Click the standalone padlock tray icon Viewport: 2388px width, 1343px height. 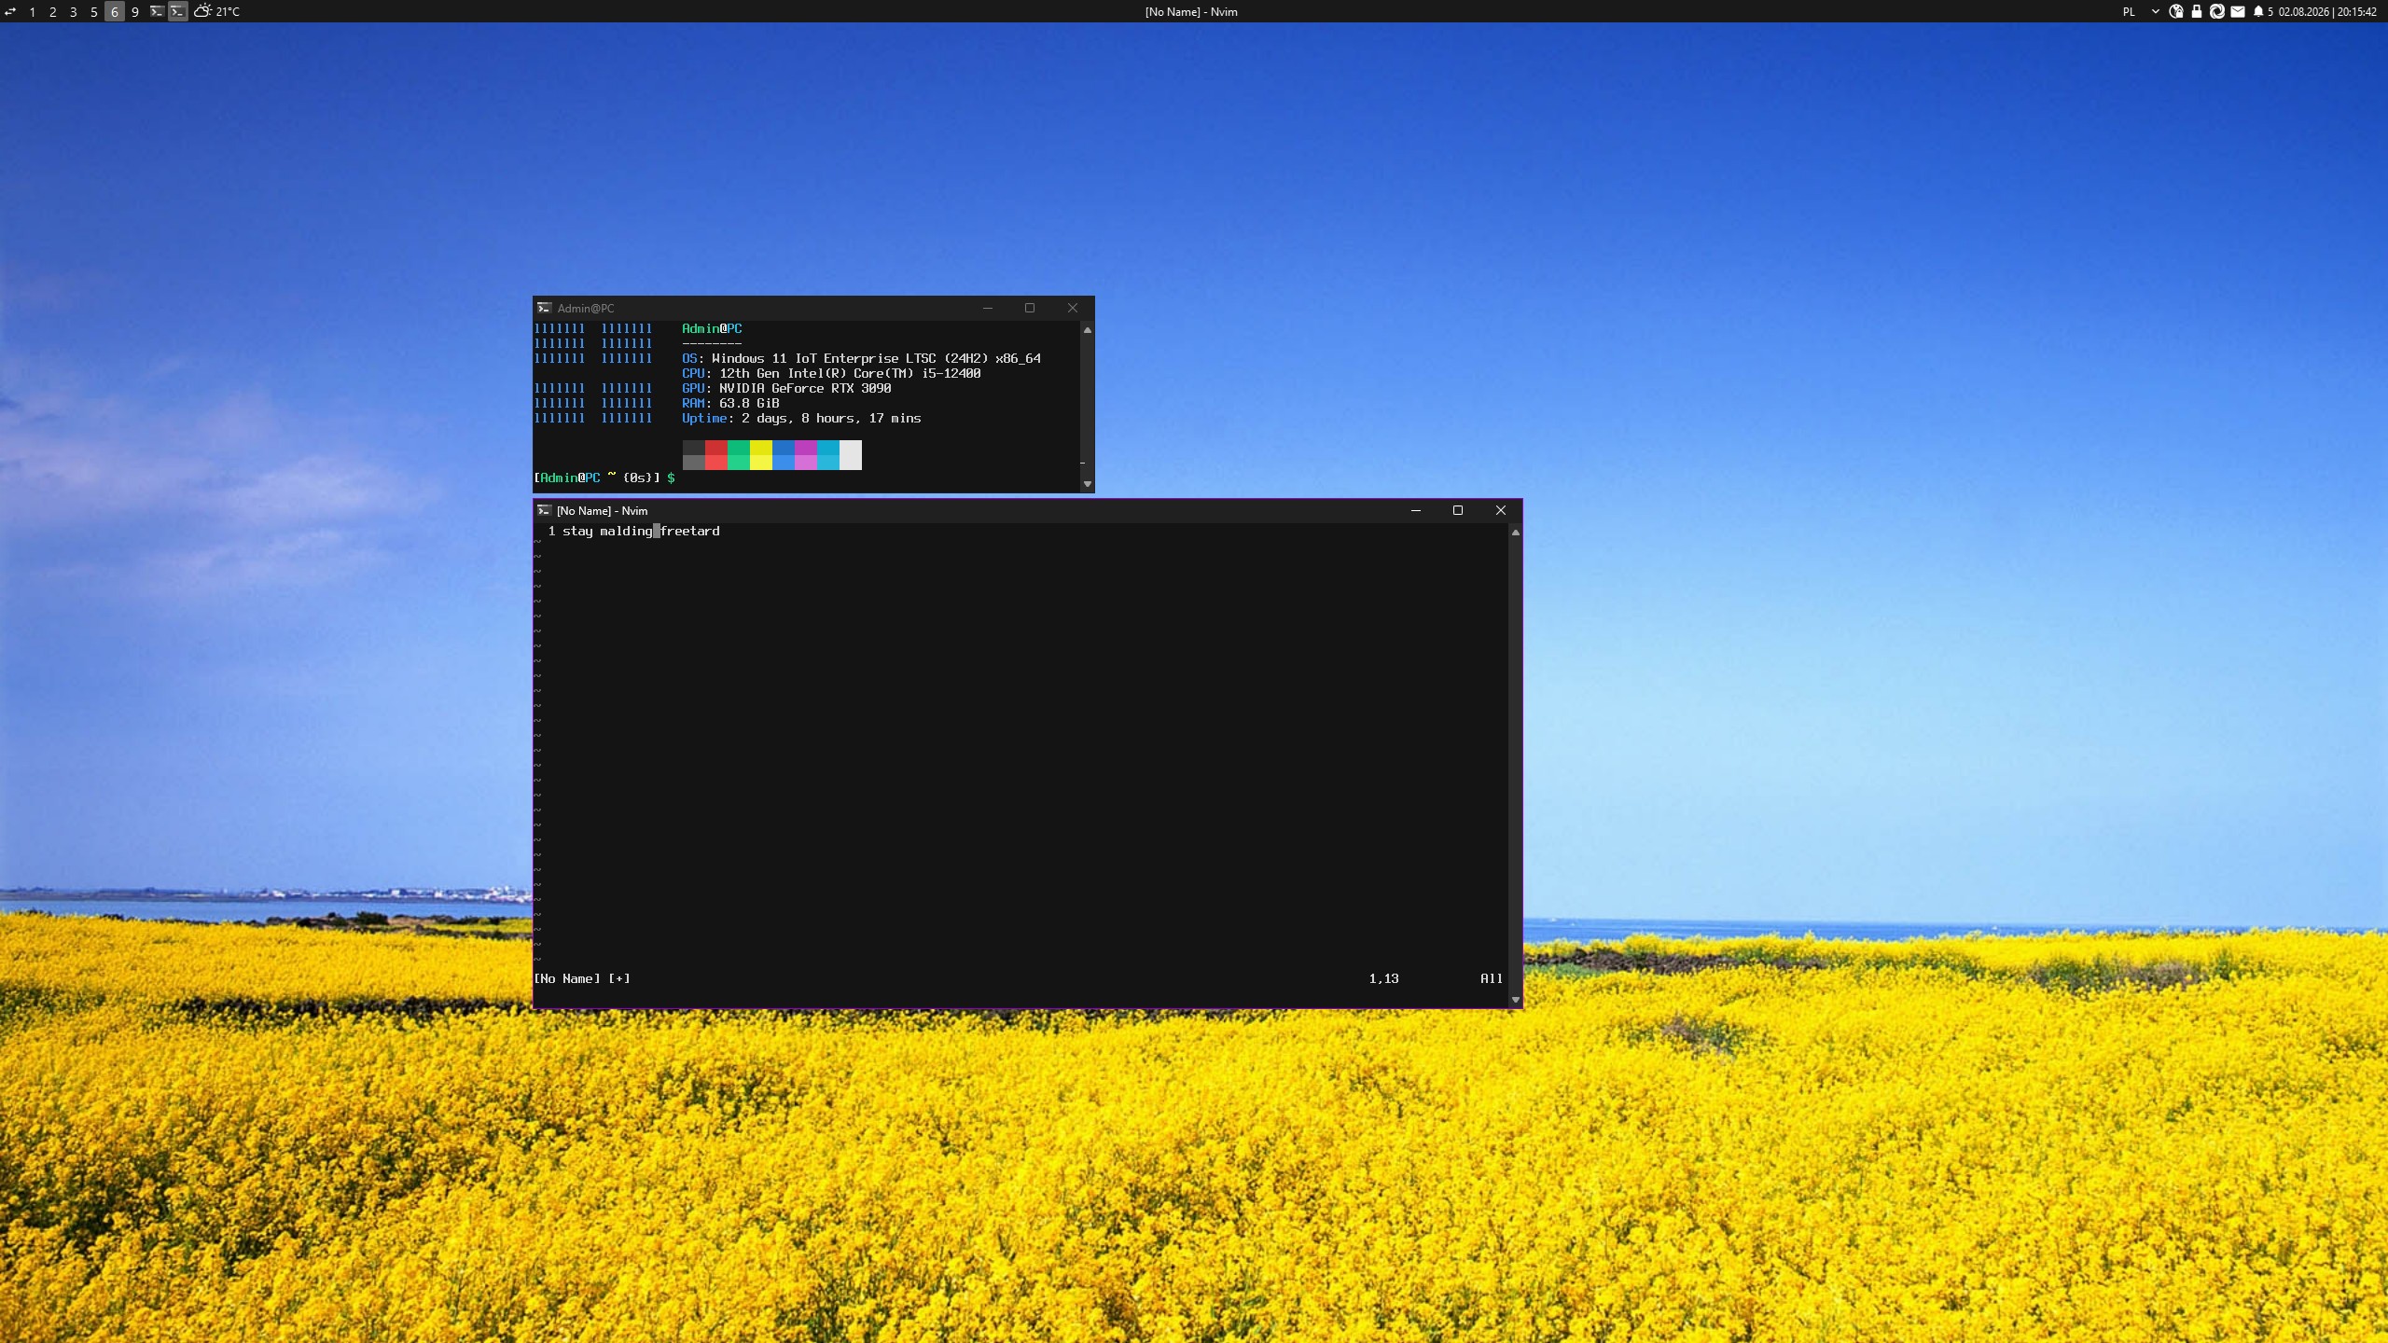[2197, 11]
